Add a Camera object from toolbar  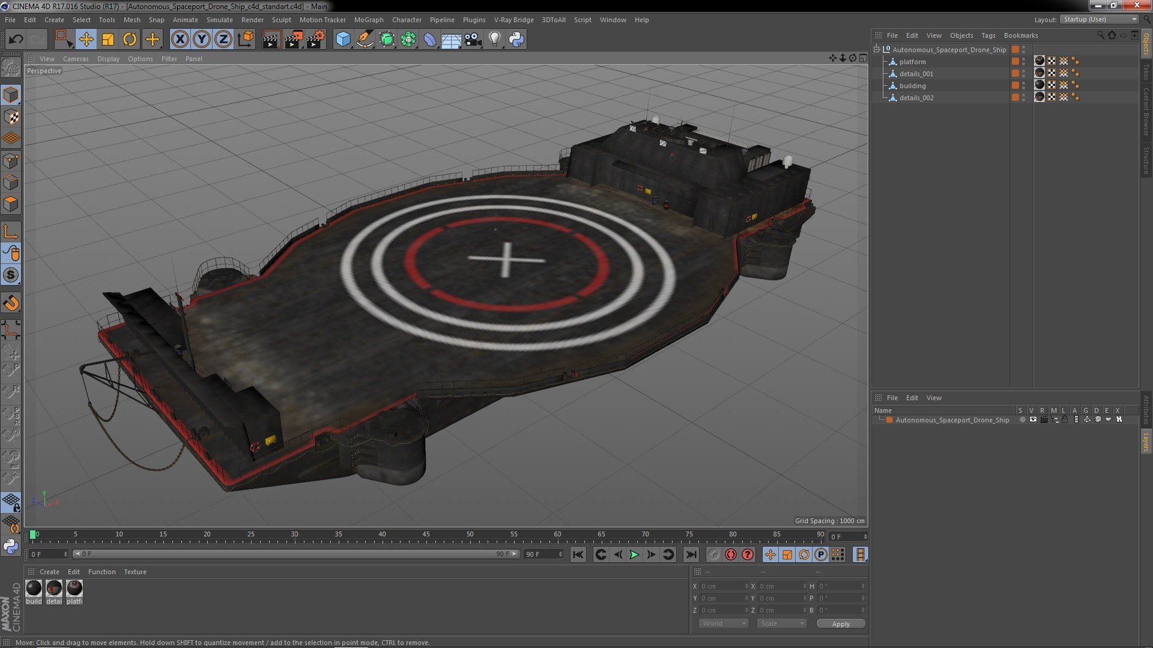(473, 40)
